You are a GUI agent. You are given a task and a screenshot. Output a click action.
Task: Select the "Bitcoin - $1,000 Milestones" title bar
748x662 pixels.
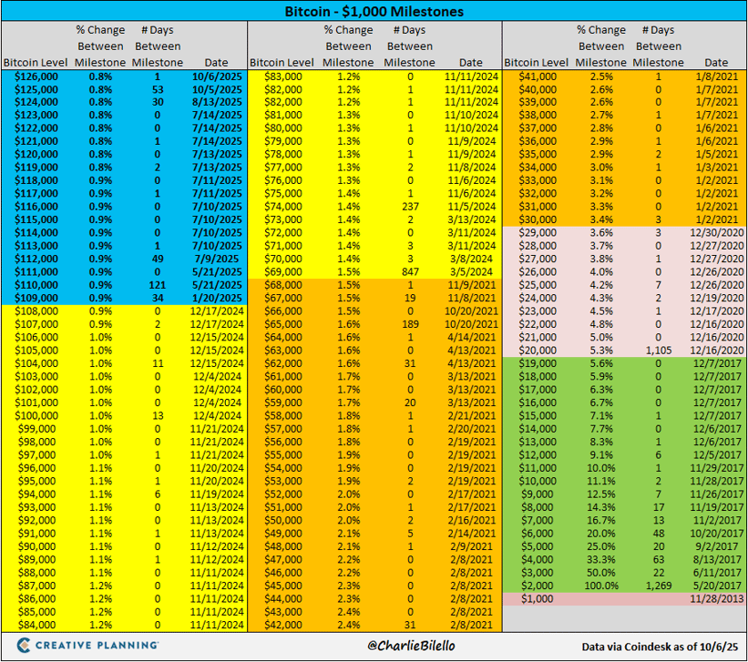click(374, 12)
